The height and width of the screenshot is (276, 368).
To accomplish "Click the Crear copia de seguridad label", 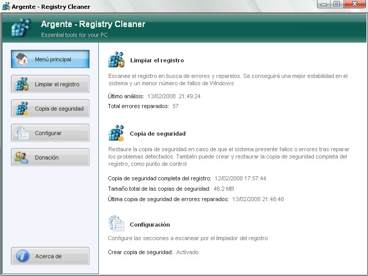I will point(140,252).
